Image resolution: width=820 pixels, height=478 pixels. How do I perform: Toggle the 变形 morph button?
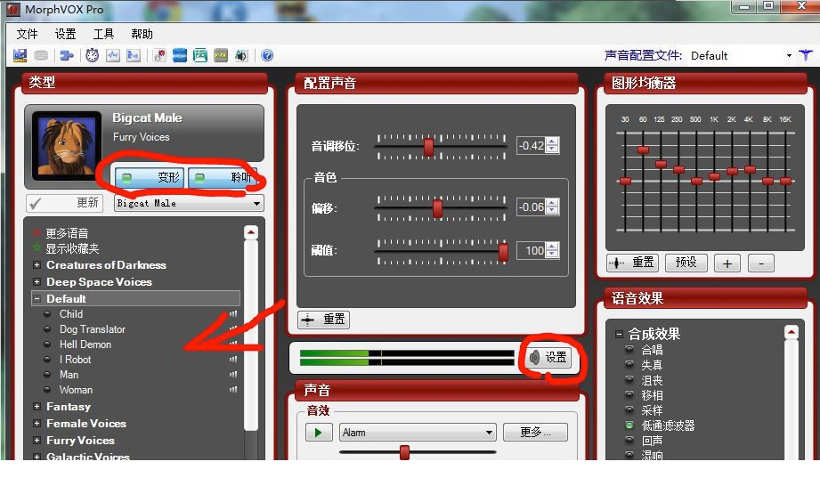(149, 178)
